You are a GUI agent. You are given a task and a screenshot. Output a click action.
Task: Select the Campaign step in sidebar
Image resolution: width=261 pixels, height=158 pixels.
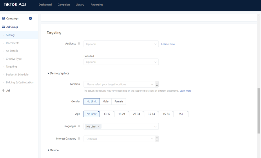(x=12, y=18)
